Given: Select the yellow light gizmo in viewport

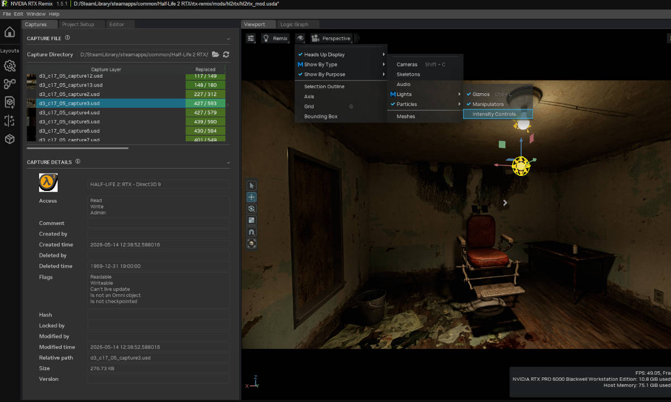Looking at the screenshot, I should 521,165.
